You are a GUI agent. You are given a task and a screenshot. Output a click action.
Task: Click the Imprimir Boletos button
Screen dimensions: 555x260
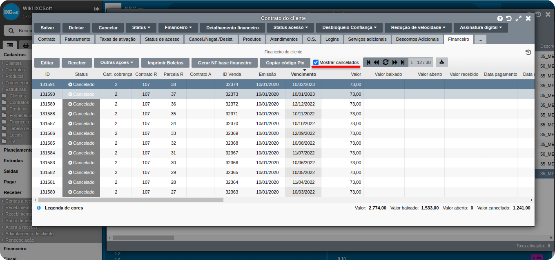pyautogui.click(x=165, y=63)
